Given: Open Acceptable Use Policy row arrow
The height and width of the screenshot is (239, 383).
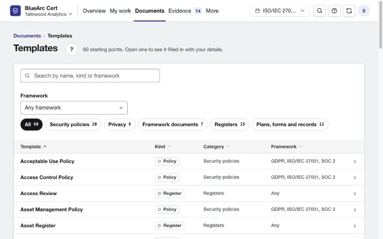Looking at the screenshot, I should 355,162.
